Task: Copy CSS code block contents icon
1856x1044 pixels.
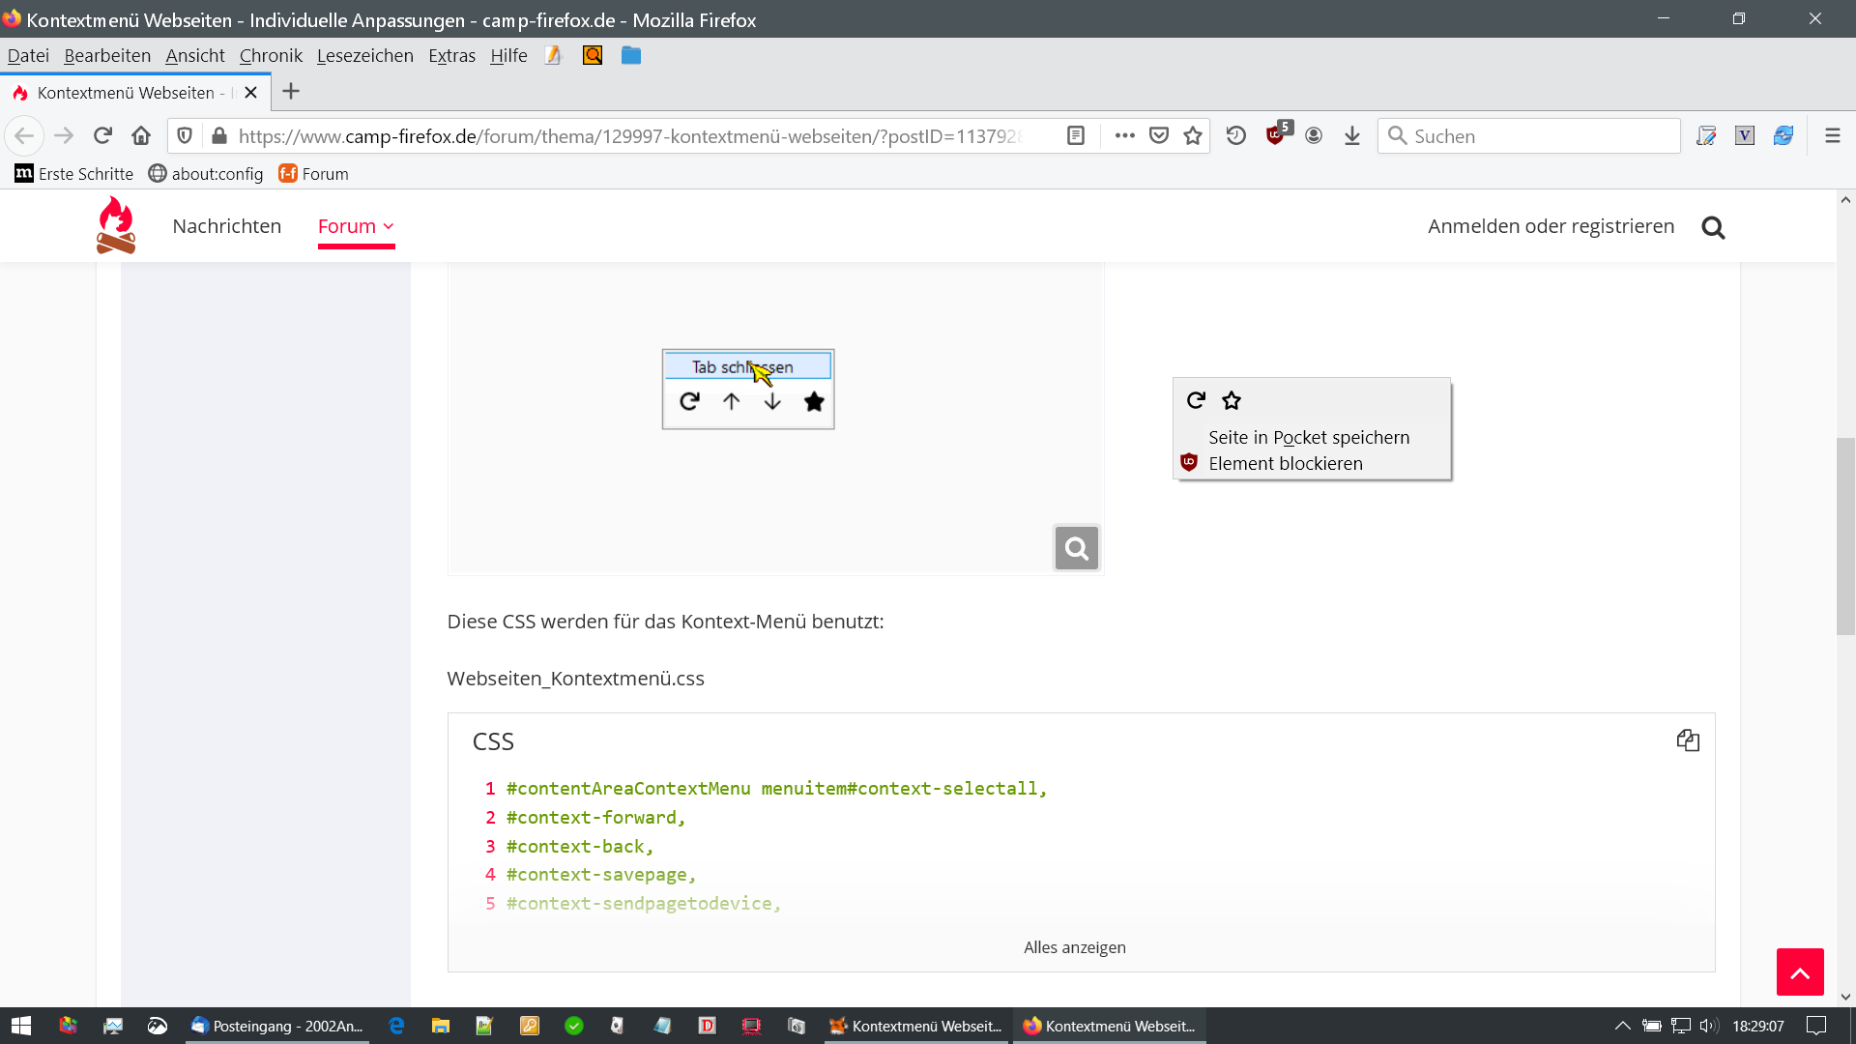Action: (1688, 740)
